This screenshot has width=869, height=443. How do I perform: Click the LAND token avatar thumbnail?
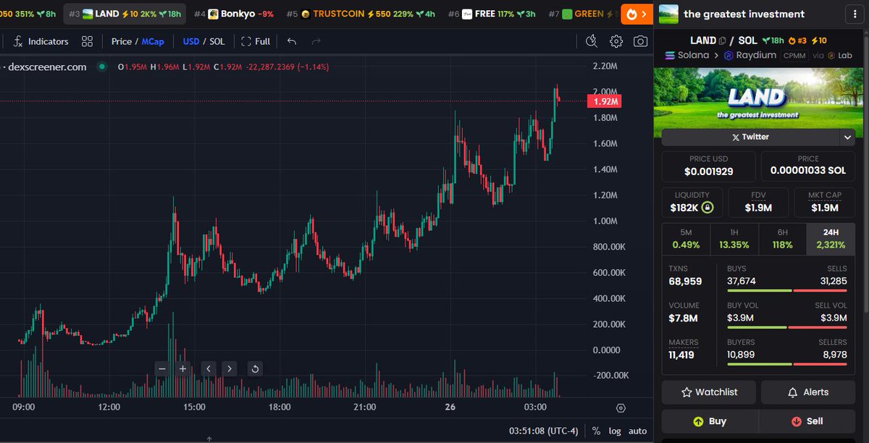668,14
